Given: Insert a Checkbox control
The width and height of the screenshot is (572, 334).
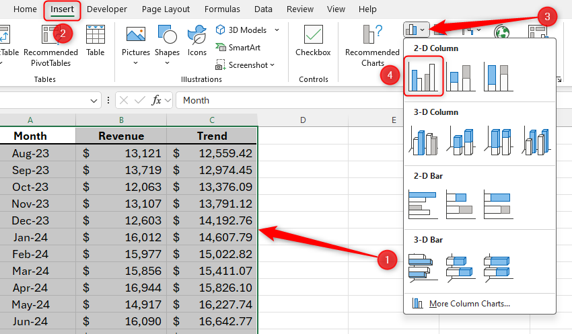Looking at the screenshot, I should pos(314,41).
